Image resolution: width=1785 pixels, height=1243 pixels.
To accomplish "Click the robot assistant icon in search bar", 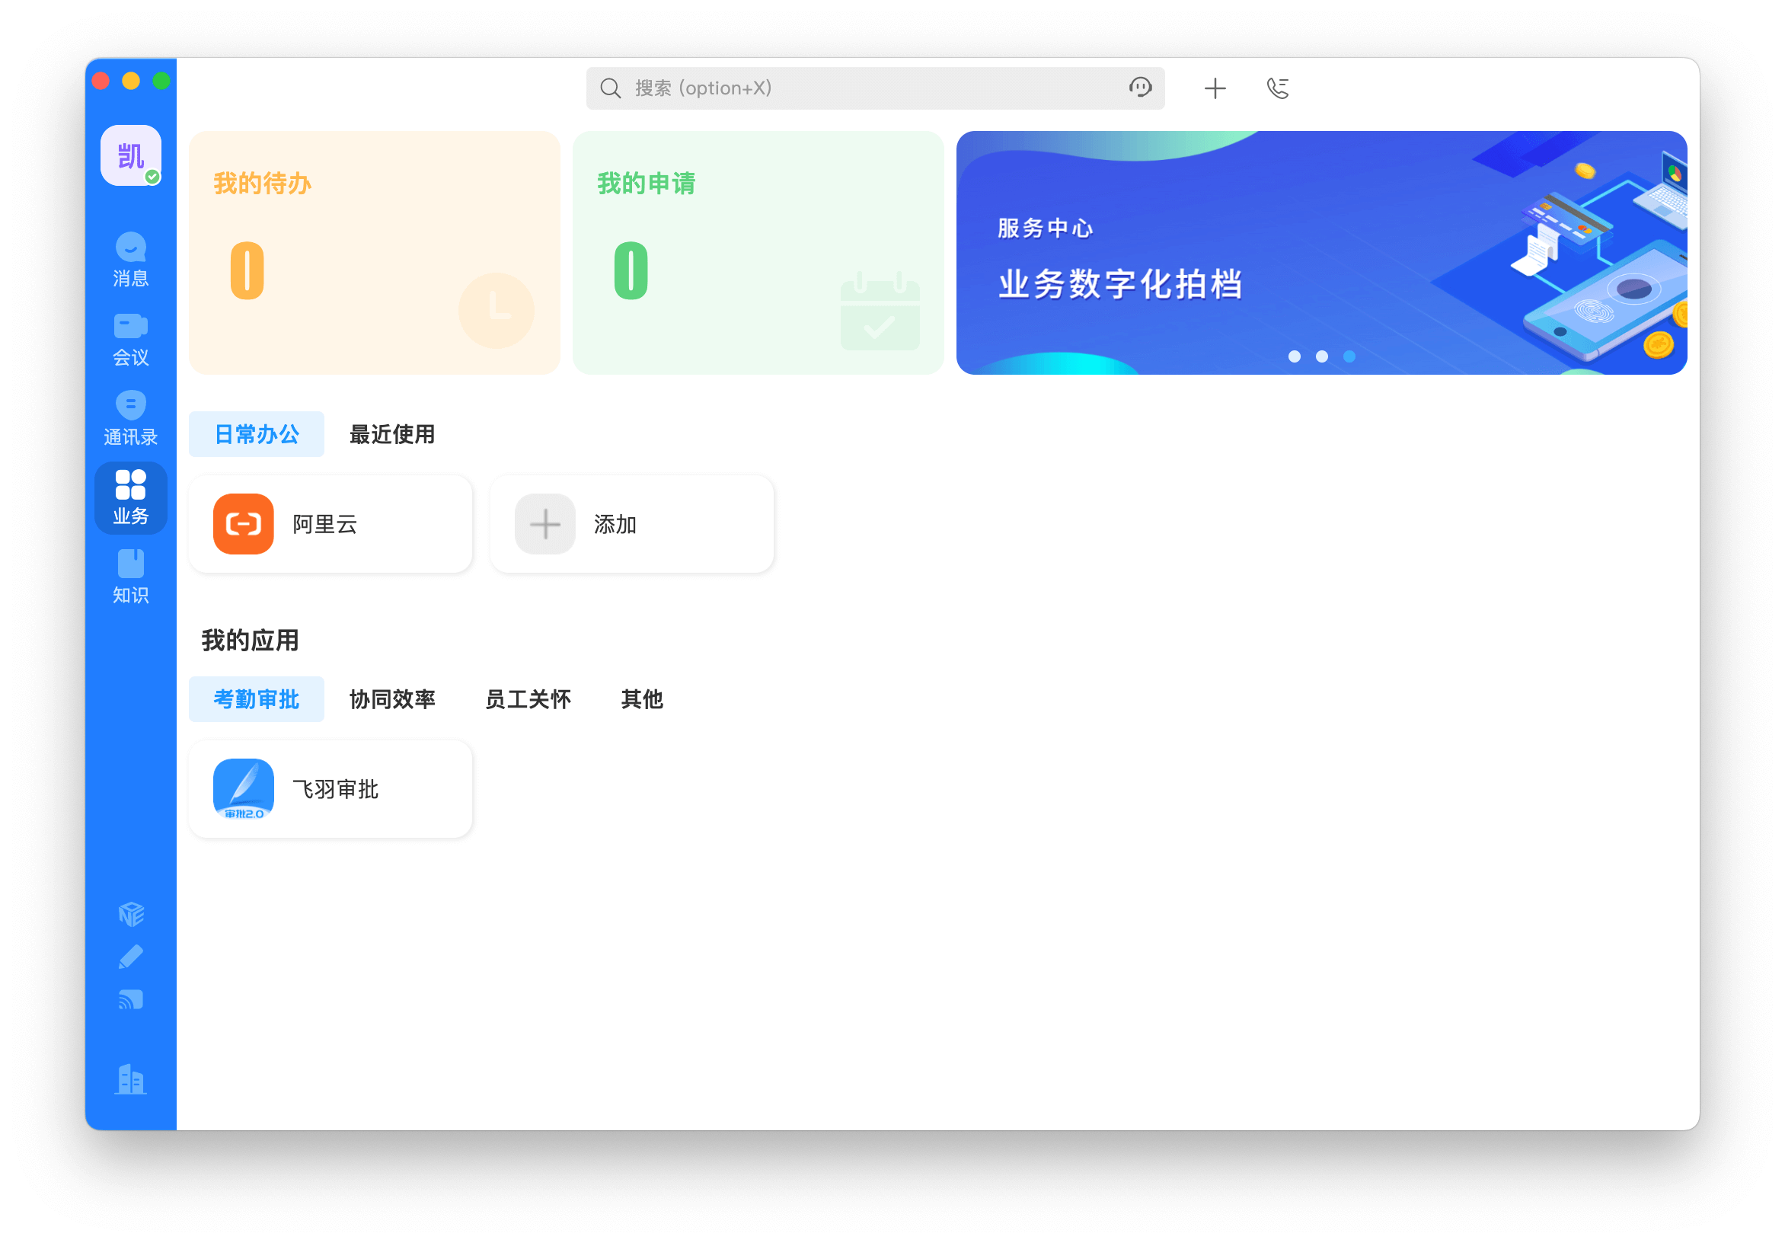I will point(1141,88).
